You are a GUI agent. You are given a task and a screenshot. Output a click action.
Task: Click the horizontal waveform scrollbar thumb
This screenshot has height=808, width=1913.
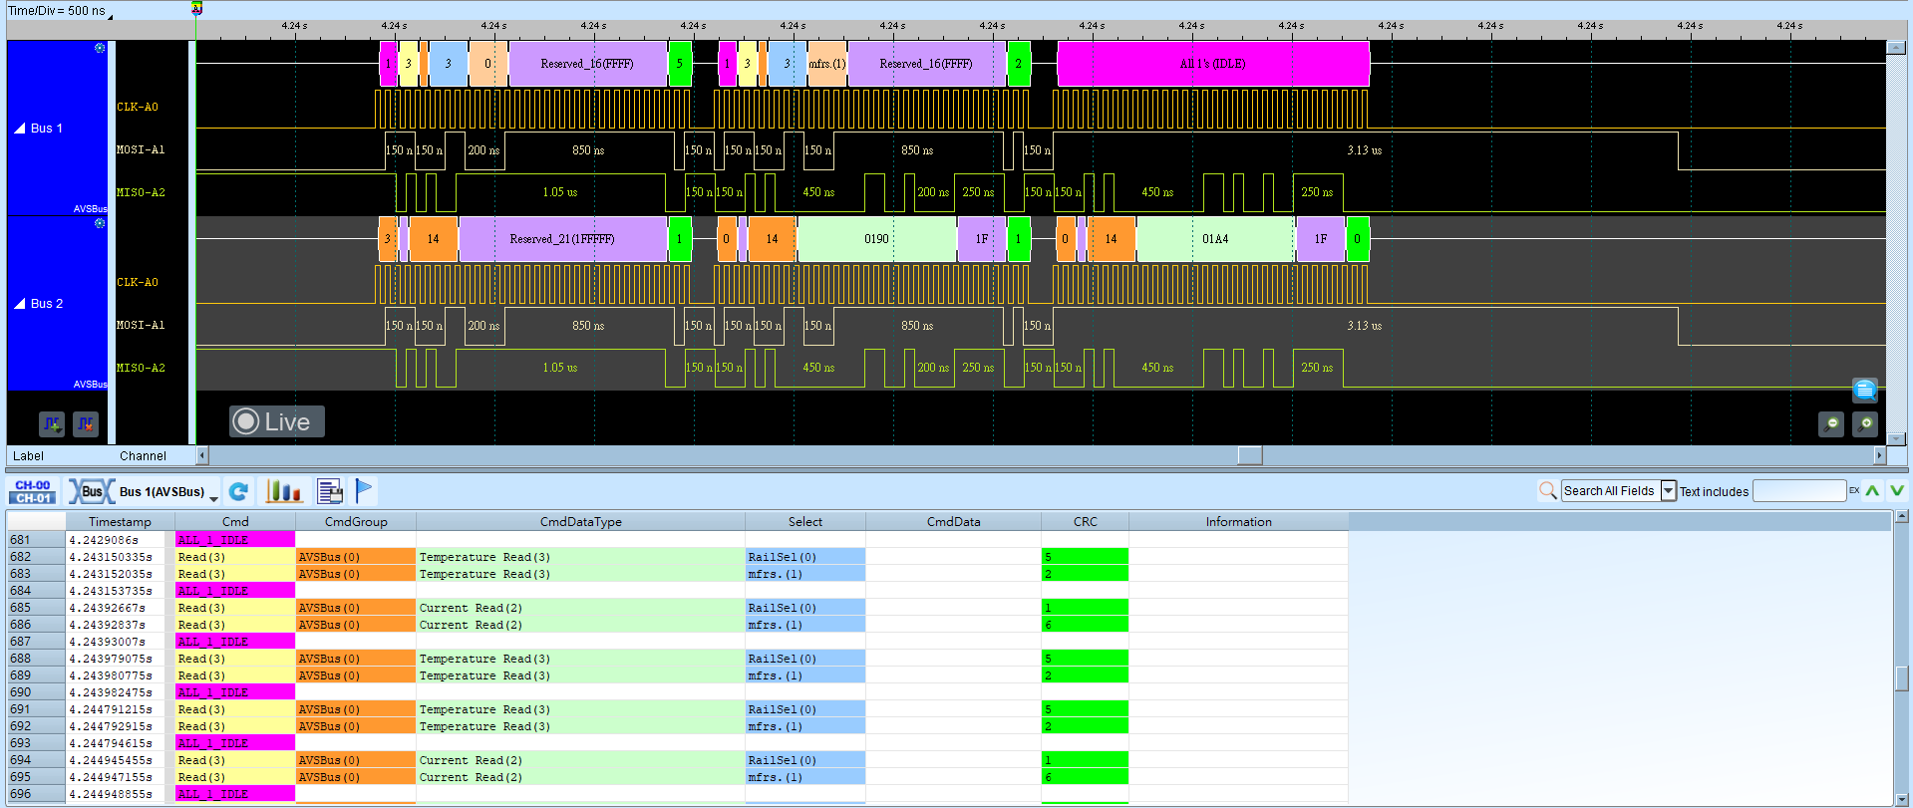pos(1250,455)
